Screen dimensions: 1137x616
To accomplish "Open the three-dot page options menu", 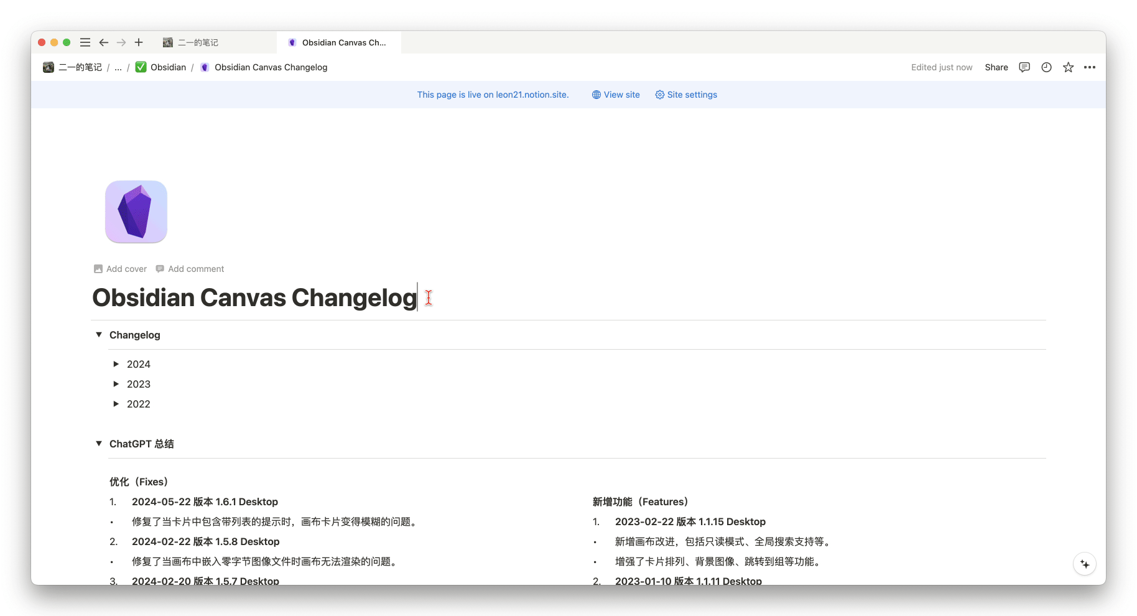I will point(1090,67).
